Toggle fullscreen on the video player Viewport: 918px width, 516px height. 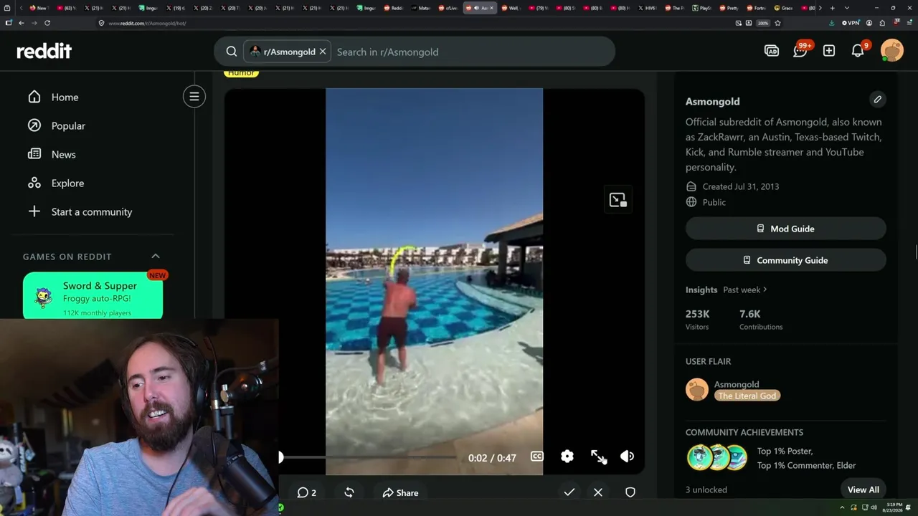click(597, 457)
